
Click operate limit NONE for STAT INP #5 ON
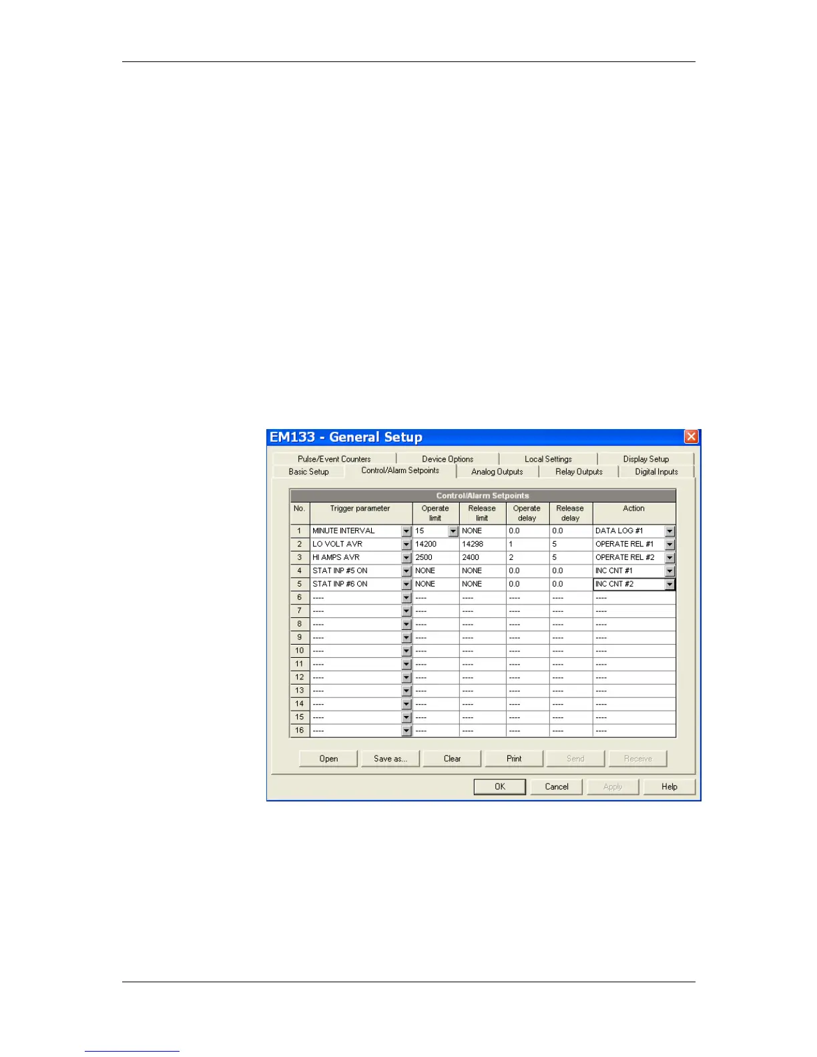tap(436, 571)
